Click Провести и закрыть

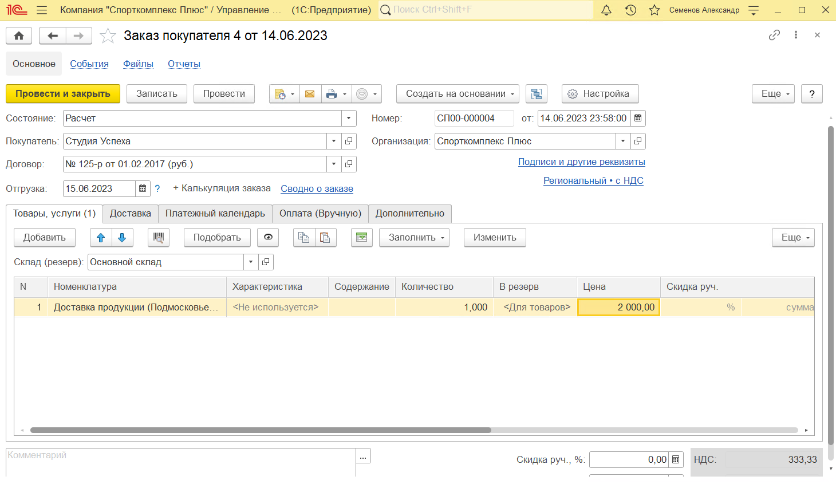point(63,94)
